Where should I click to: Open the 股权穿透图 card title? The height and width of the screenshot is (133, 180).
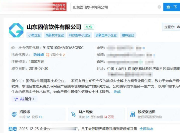coord(147,112)
